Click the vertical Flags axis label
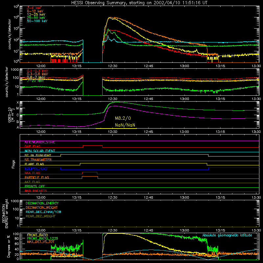 (x=13, y=164)
